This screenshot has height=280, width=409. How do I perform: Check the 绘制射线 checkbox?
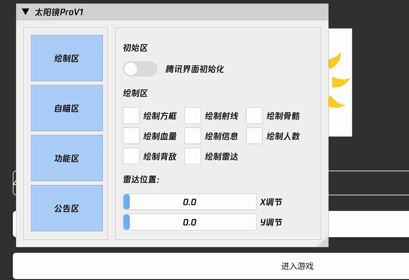pos(193,116)
